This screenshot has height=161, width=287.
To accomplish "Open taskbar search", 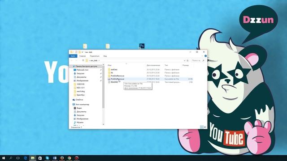I will click(11, 158).
